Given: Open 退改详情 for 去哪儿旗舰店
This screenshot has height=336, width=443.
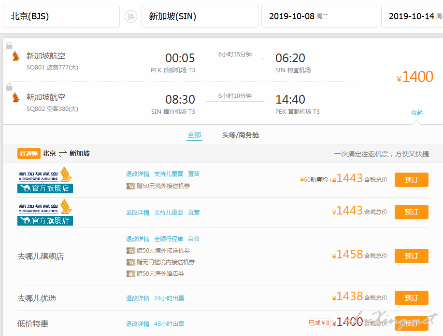Looking at the screenshot, I should (x=138, y=239).
